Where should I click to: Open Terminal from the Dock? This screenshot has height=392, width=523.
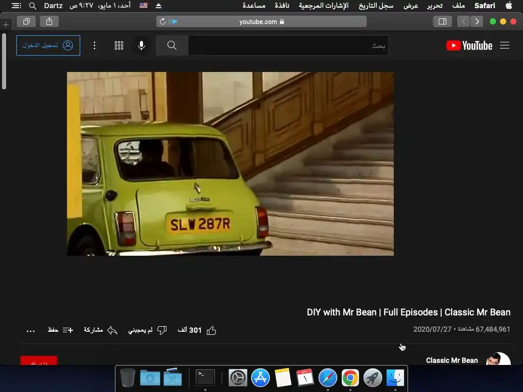[x=205, y=378]
